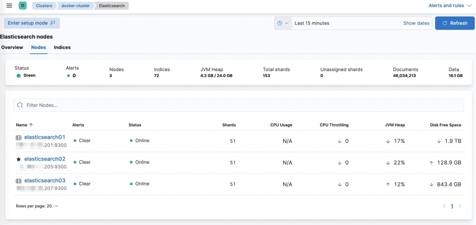Go to the previous page arrow
Screen dimensions: 476x225
tap(444, 206)
